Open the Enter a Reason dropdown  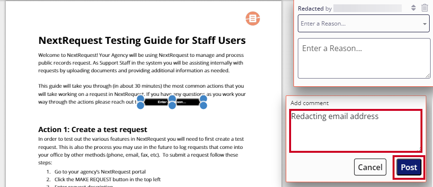click(364, 24)
